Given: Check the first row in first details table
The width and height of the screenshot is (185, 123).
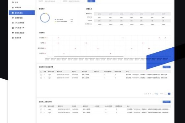Looking at the screenshot, I should [41, 74].
